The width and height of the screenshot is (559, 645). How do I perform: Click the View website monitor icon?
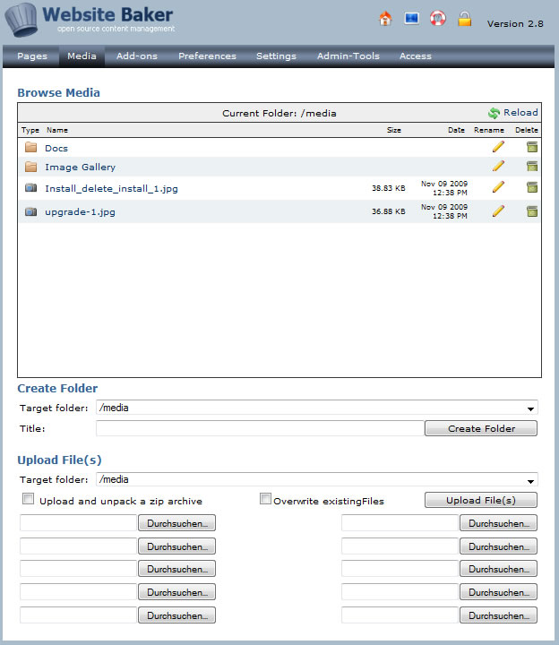point(411,19)
